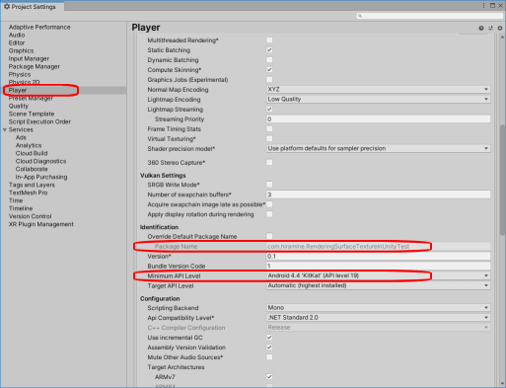
Task: Enable Frame Timing Stats
Action: click(269, 129)
